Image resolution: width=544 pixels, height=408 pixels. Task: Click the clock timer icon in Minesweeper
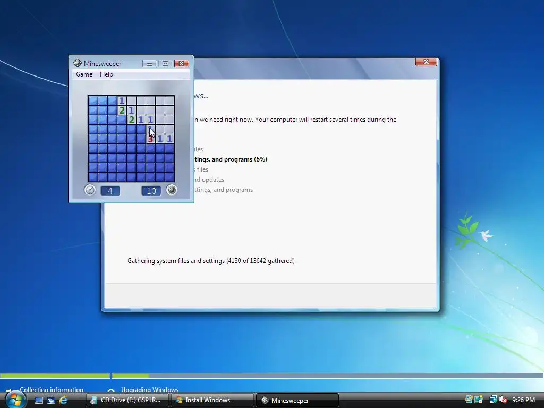coord(90,190)
